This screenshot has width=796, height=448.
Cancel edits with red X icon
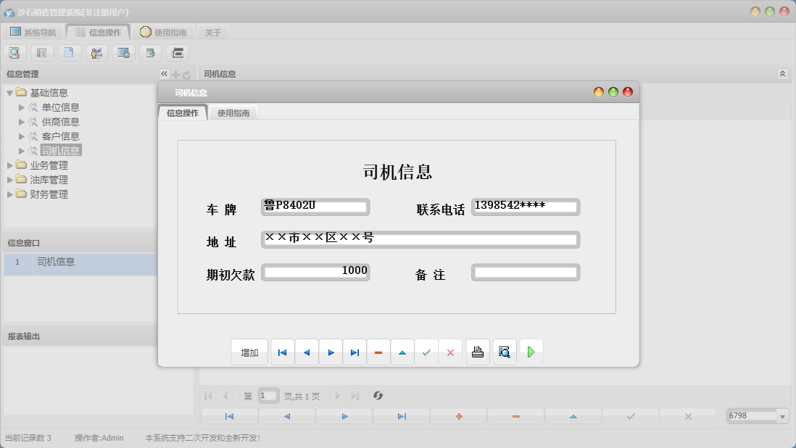[450, 352]
